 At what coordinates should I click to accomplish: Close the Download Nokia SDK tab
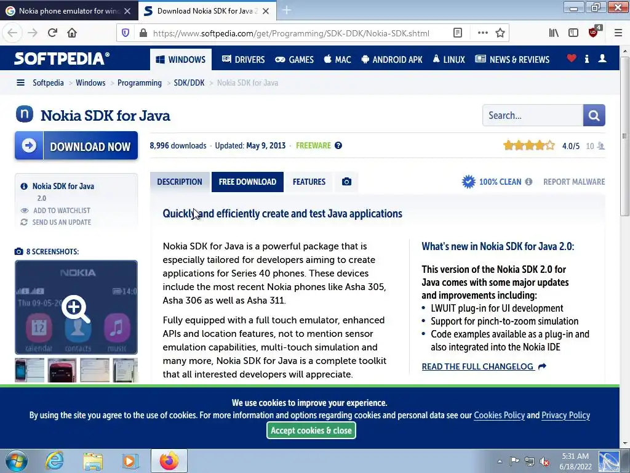266,11
